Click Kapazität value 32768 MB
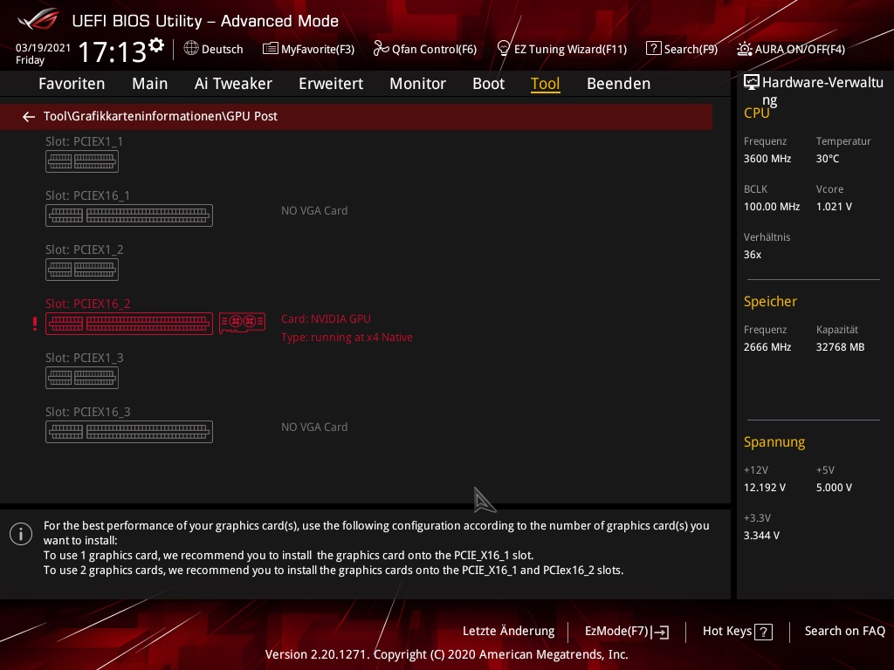The image size is (894, 670). (x=840, y=347)
